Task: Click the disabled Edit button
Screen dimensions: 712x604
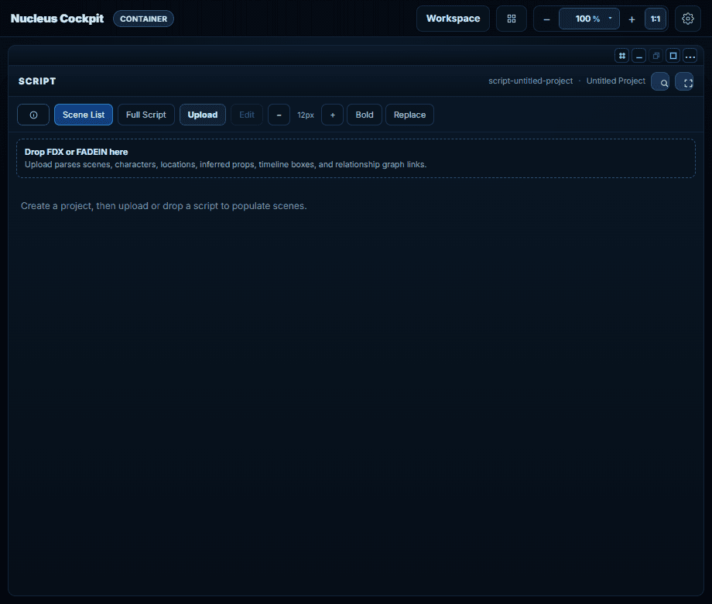Action: [247, 115]
